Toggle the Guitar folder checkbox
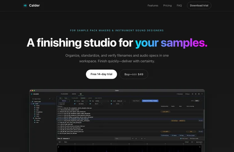The width and height of the screenshot is (234, 152). click(35, 108)
